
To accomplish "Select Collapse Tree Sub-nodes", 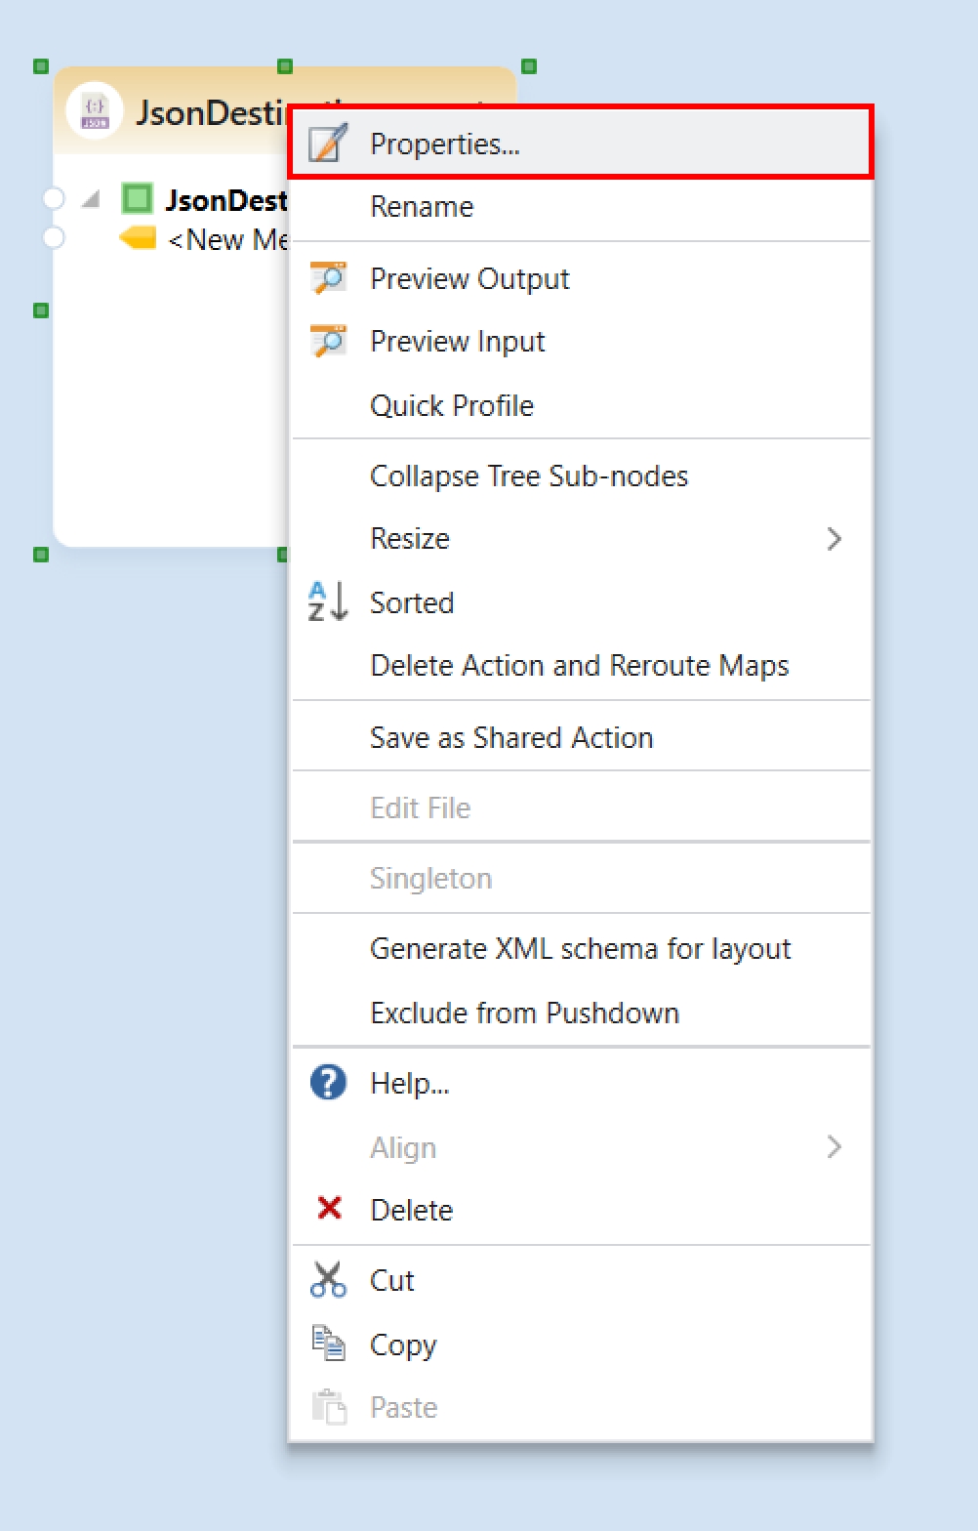I will (x=529, y=476).
